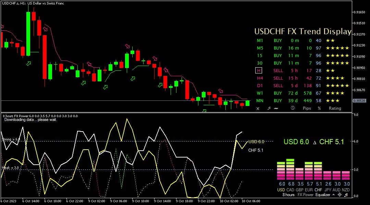Click the 9.0 FX Power scale label
This screenshot has width=370, height=205.
point(356,115)
